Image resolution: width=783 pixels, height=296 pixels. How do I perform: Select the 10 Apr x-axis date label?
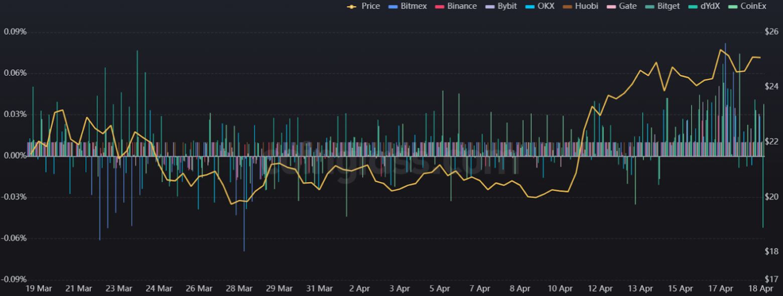tap(560, 288)
